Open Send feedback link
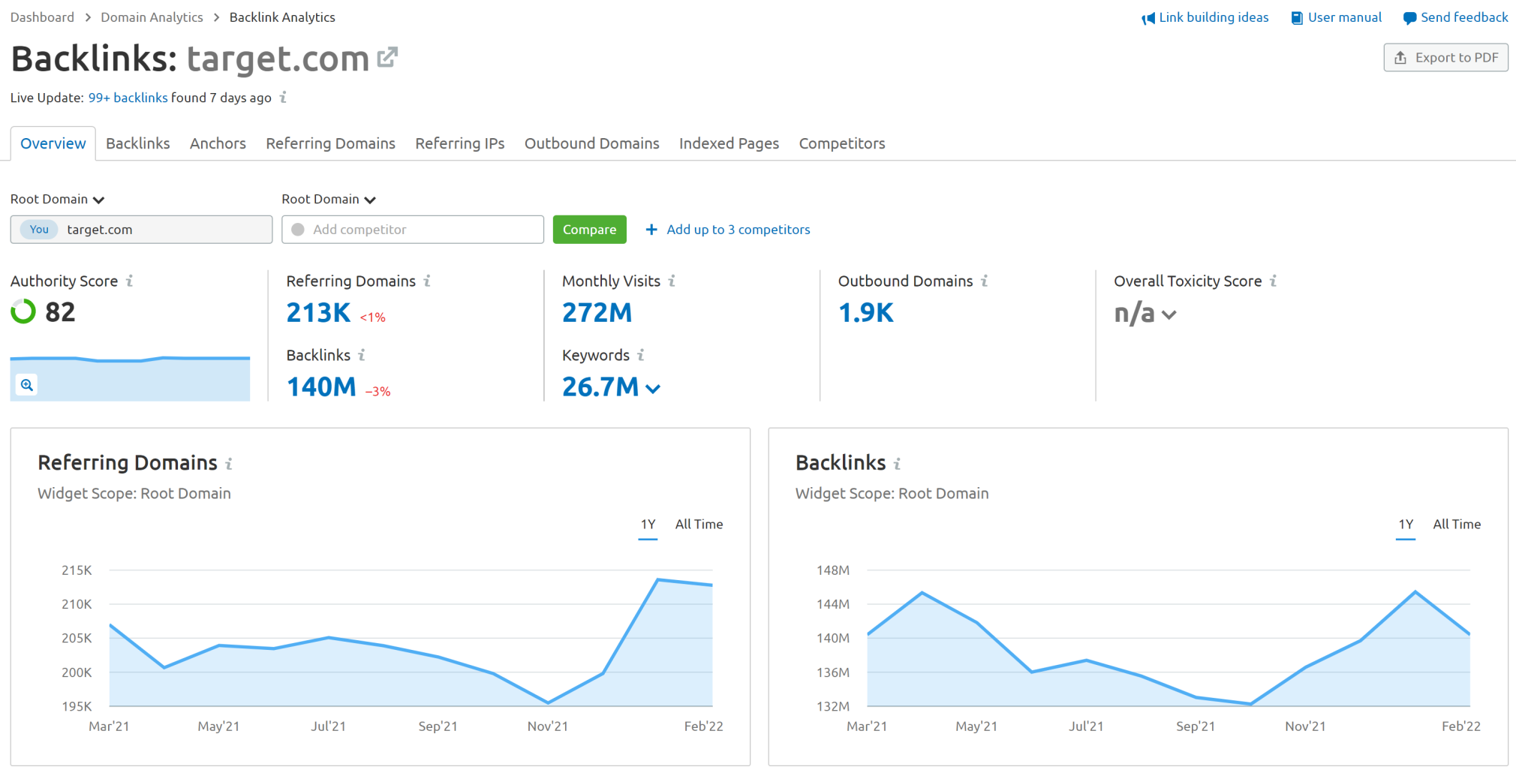Screen dimensions: 1516x773 click(1464, 17)
